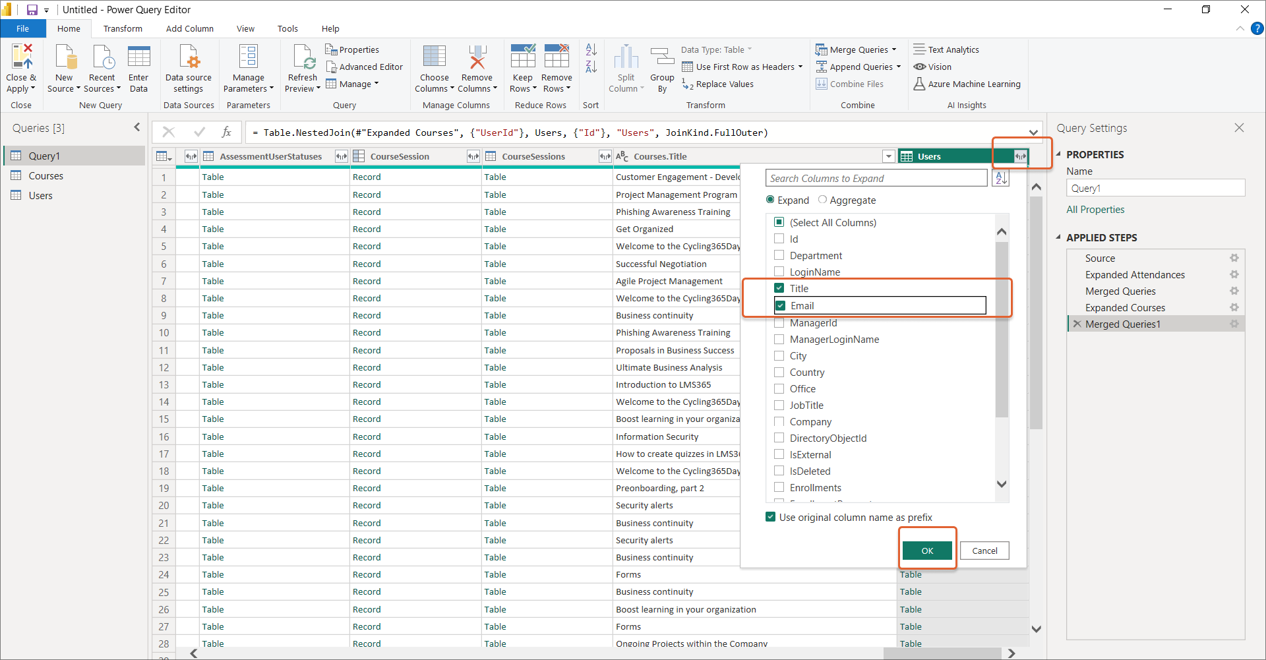Select the Aggregate radio option
Screen dimensions: 1266x660
pyautogui.click(x=822, y=200)
